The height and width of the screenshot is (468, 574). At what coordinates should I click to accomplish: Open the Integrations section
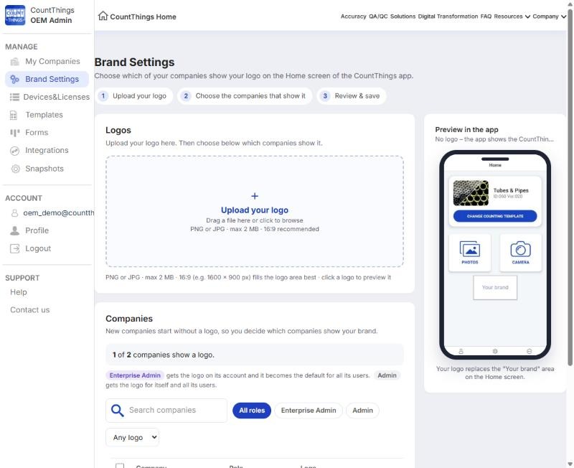tap(45, 151)
